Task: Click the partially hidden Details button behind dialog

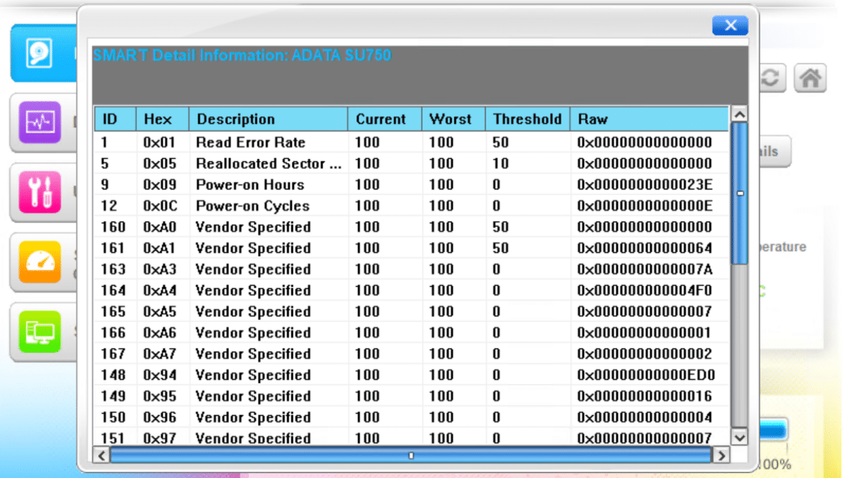Action: point(774,151)
